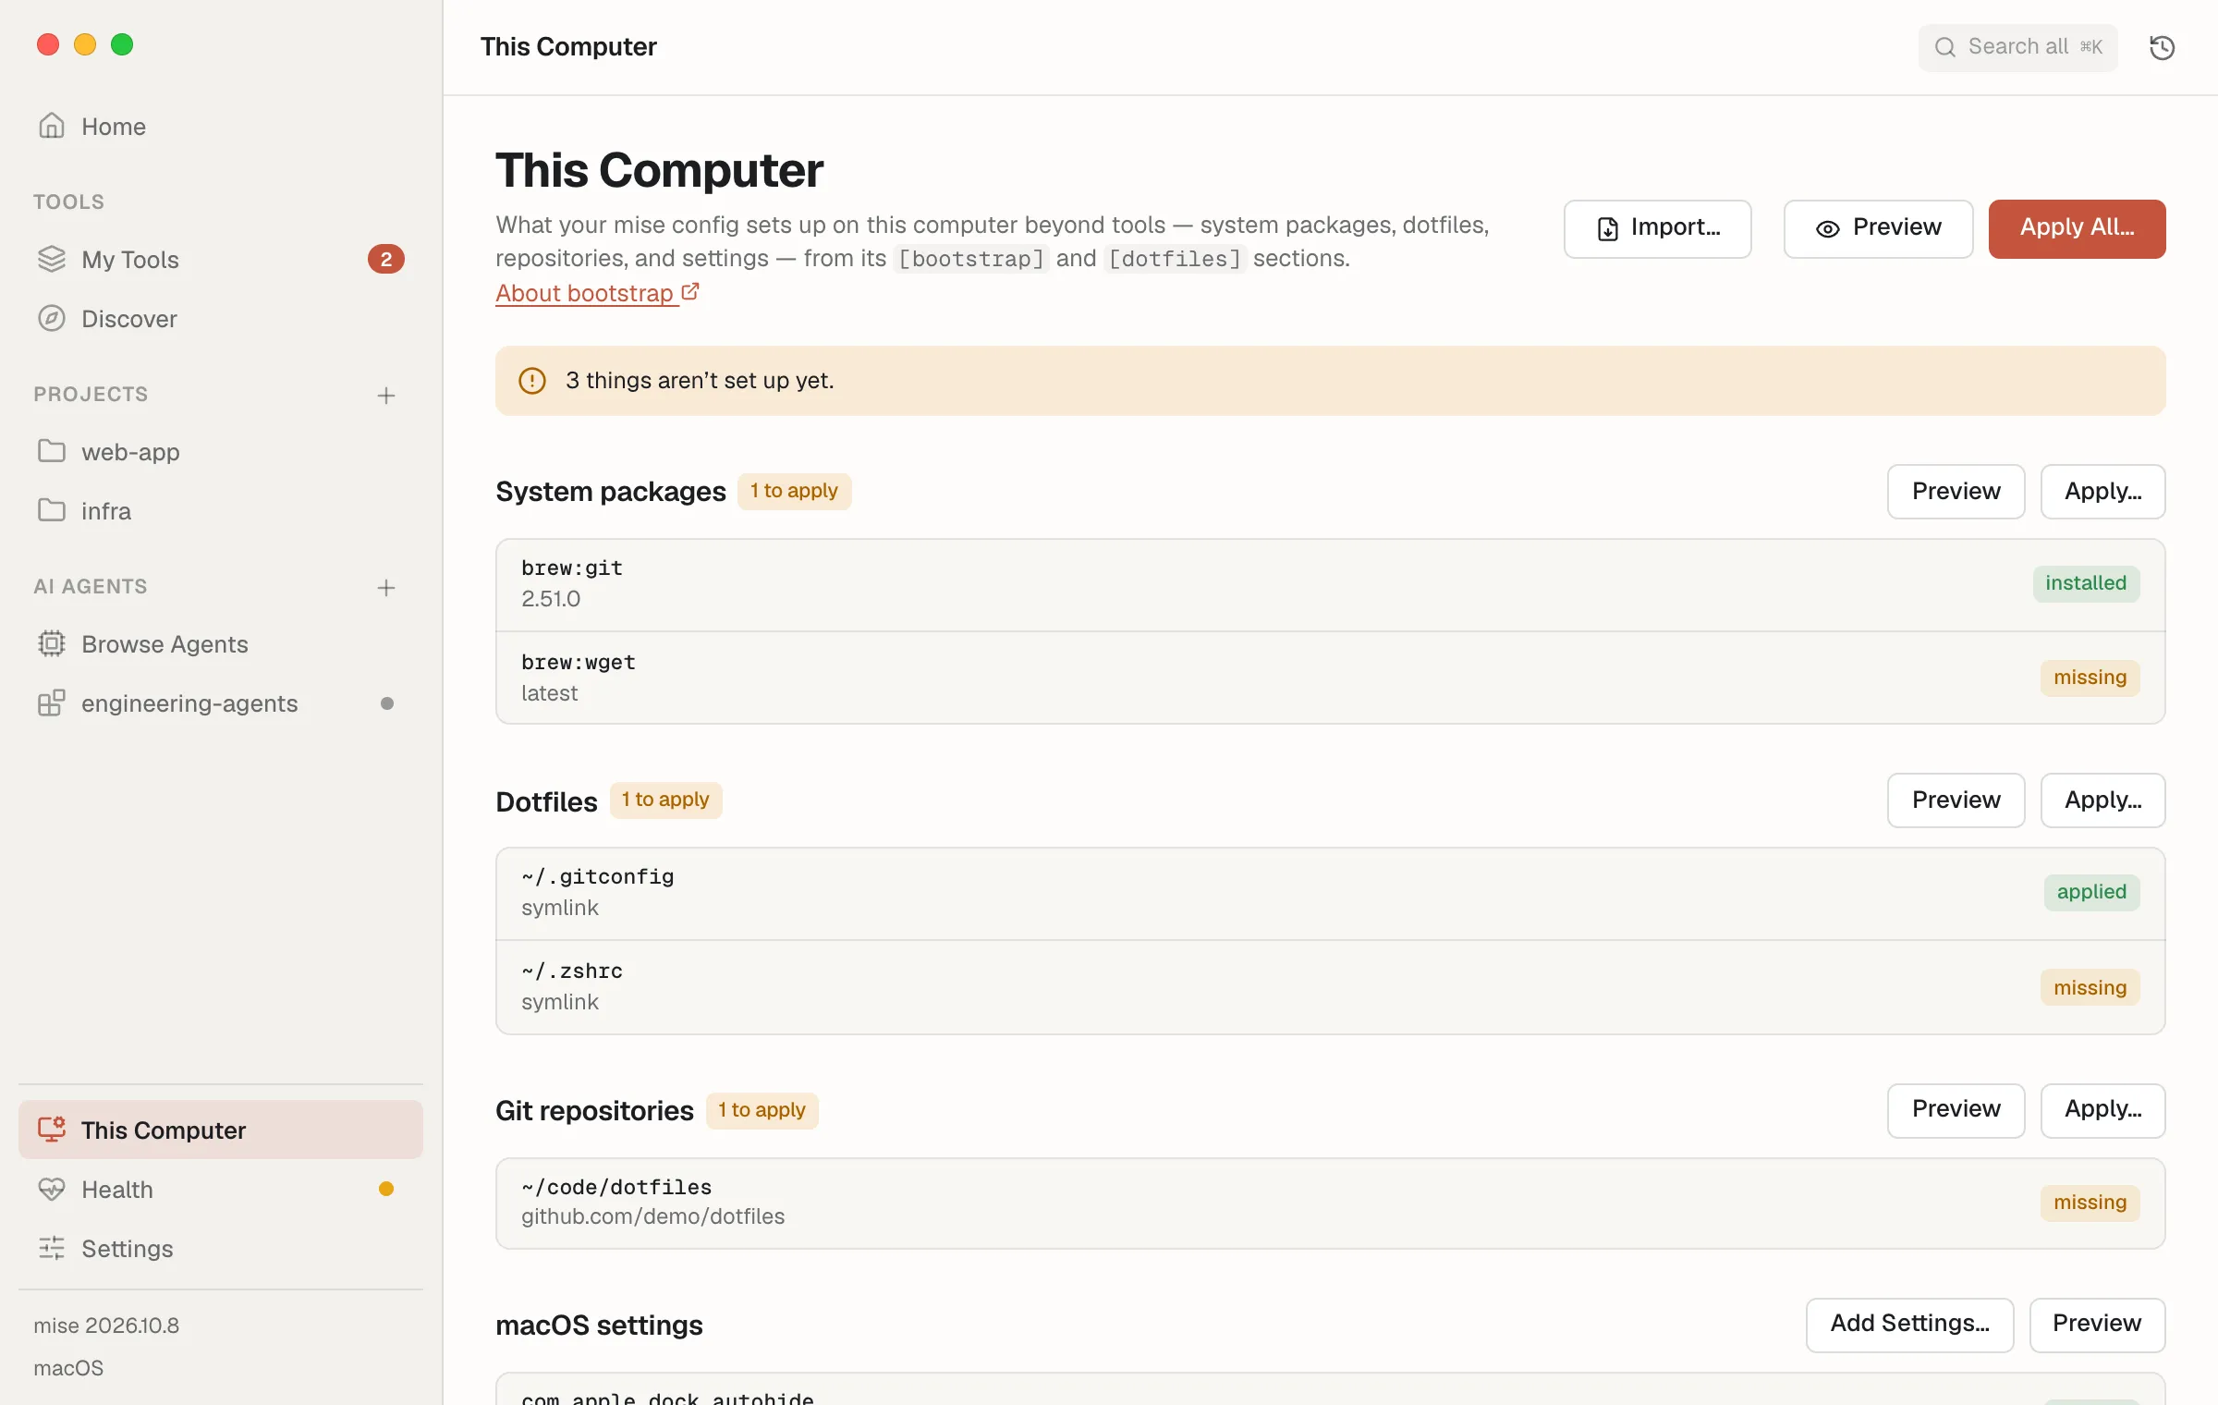Click the search magnifier icon
The height and width of the screenshot is (1405, 2218).
coord(1945,47)
